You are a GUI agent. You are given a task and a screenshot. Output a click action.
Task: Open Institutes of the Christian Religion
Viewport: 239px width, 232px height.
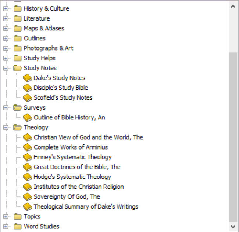79,187
